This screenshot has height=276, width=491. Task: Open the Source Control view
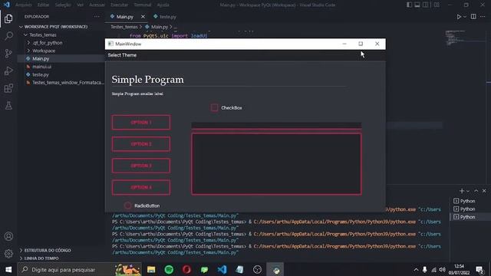[8, 53]
